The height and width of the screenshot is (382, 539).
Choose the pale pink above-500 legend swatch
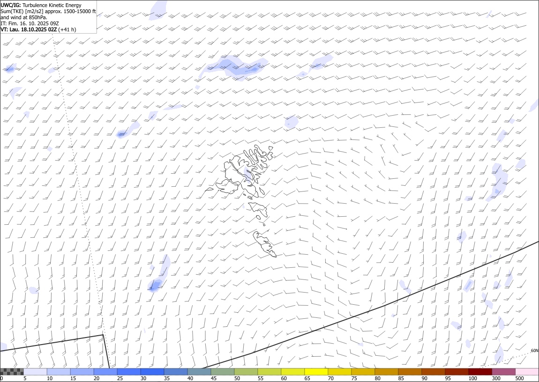[x=527, y=372]
